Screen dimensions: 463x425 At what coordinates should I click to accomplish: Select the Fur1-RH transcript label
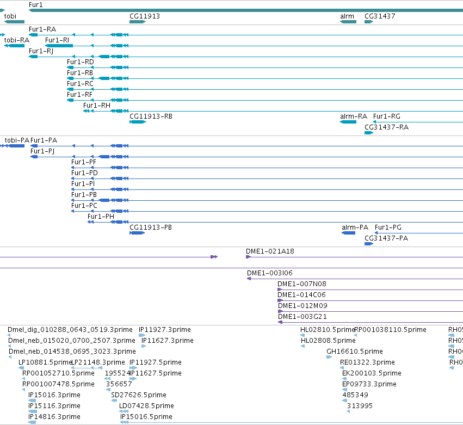tap(97, 106)
